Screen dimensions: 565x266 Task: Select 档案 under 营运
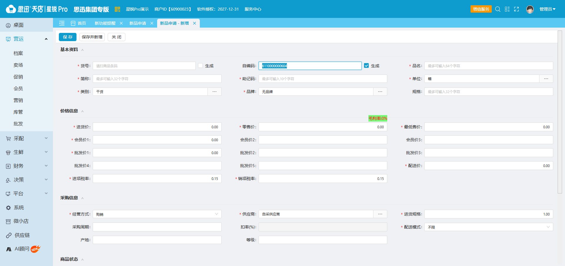click(x=18, y=53)
